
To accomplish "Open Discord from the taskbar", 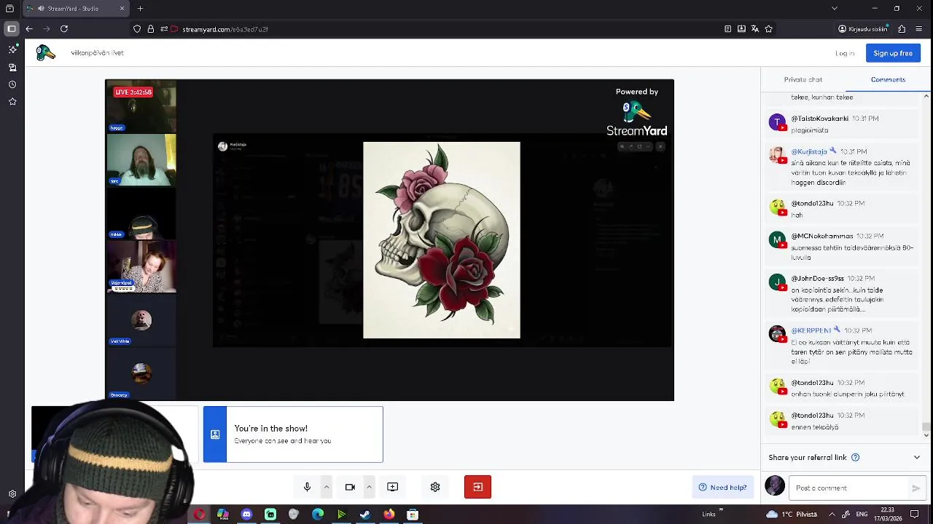I will 246,515.
